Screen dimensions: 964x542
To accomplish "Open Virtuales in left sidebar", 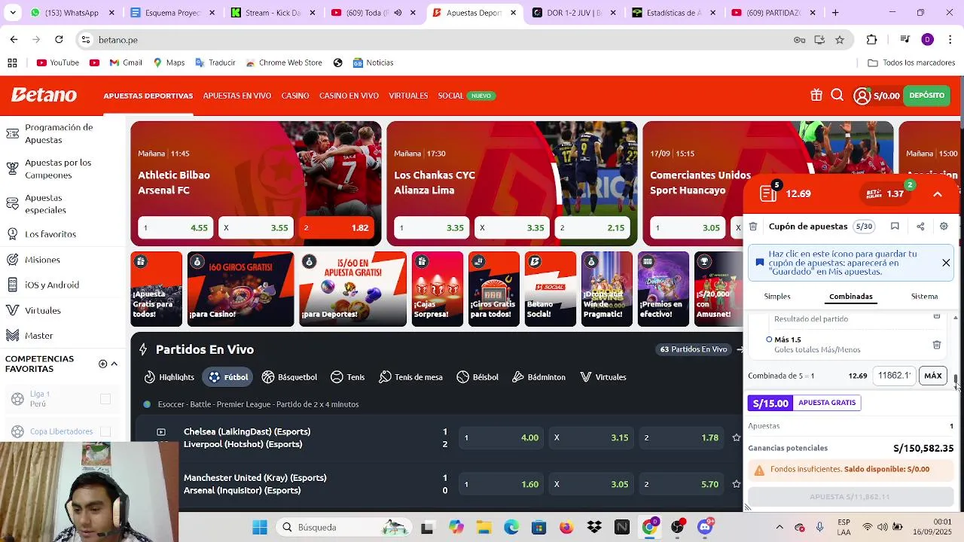I will point(43,310).
